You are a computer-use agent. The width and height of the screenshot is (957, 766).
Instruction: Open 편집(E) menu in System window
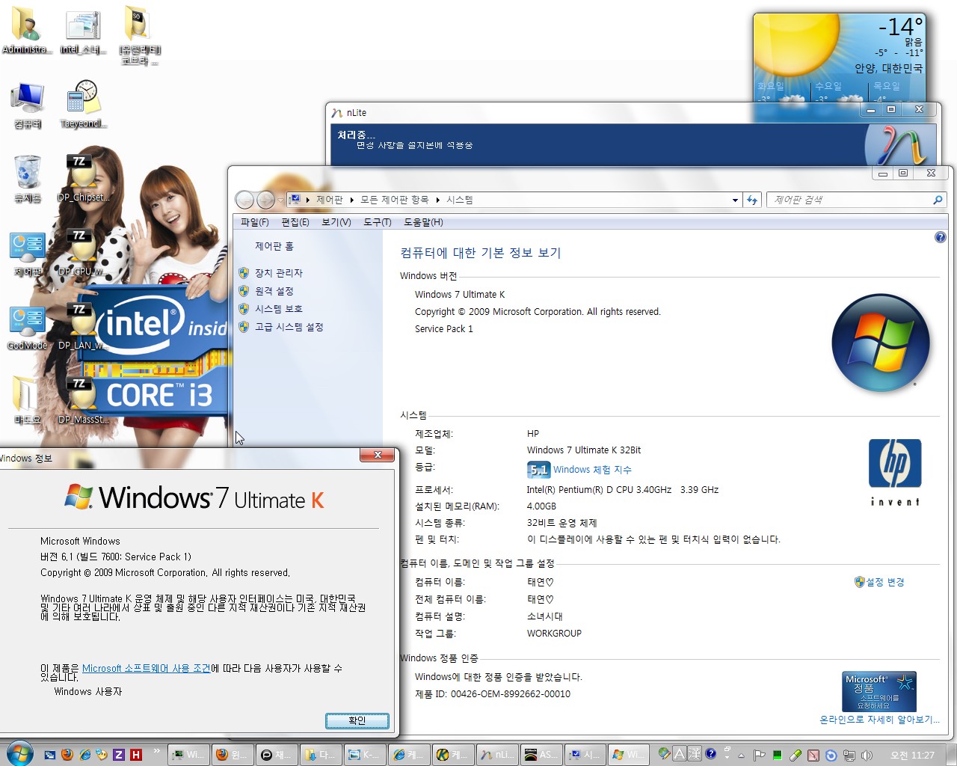295,222
